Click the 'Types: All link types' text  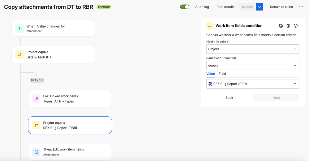(58, 101)
